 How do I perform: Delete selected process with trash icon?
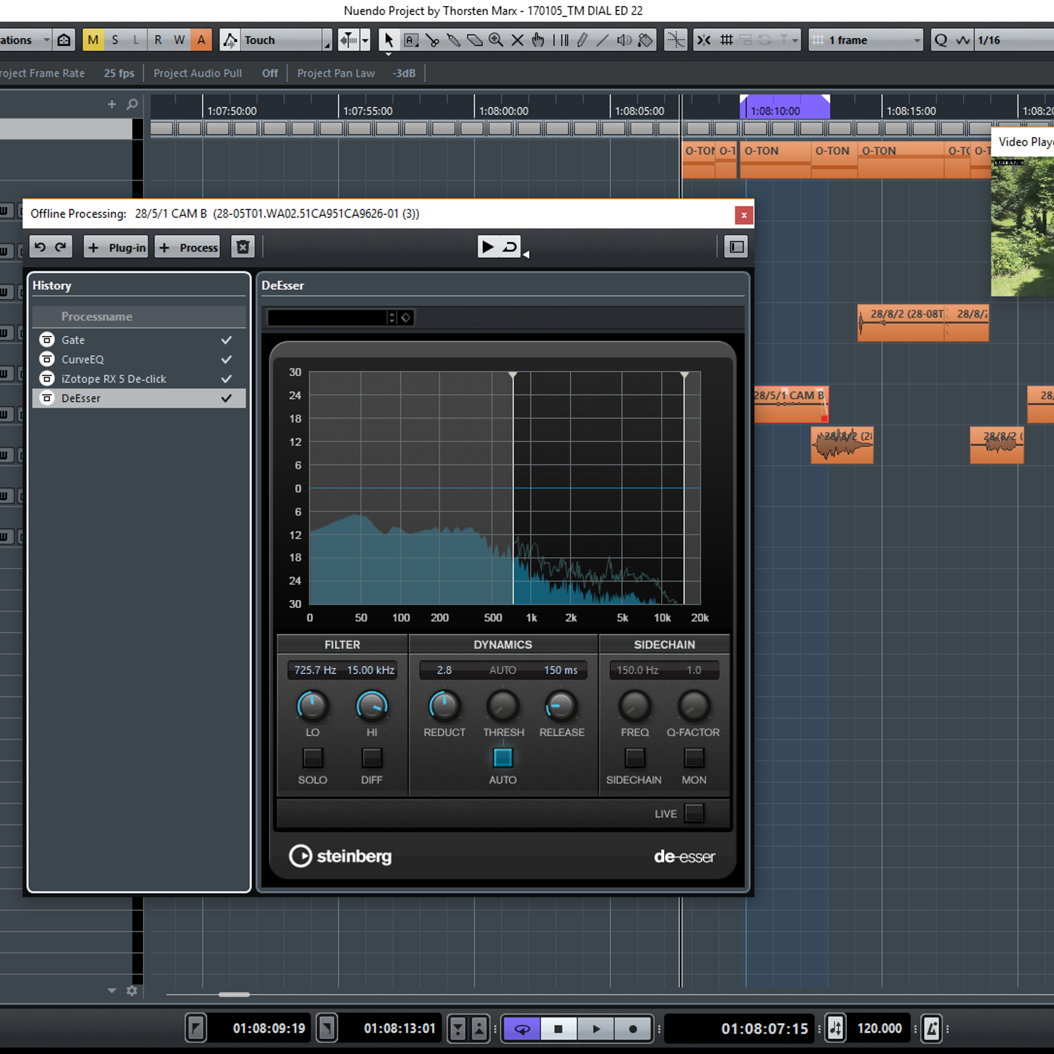(x=243, y=247)
